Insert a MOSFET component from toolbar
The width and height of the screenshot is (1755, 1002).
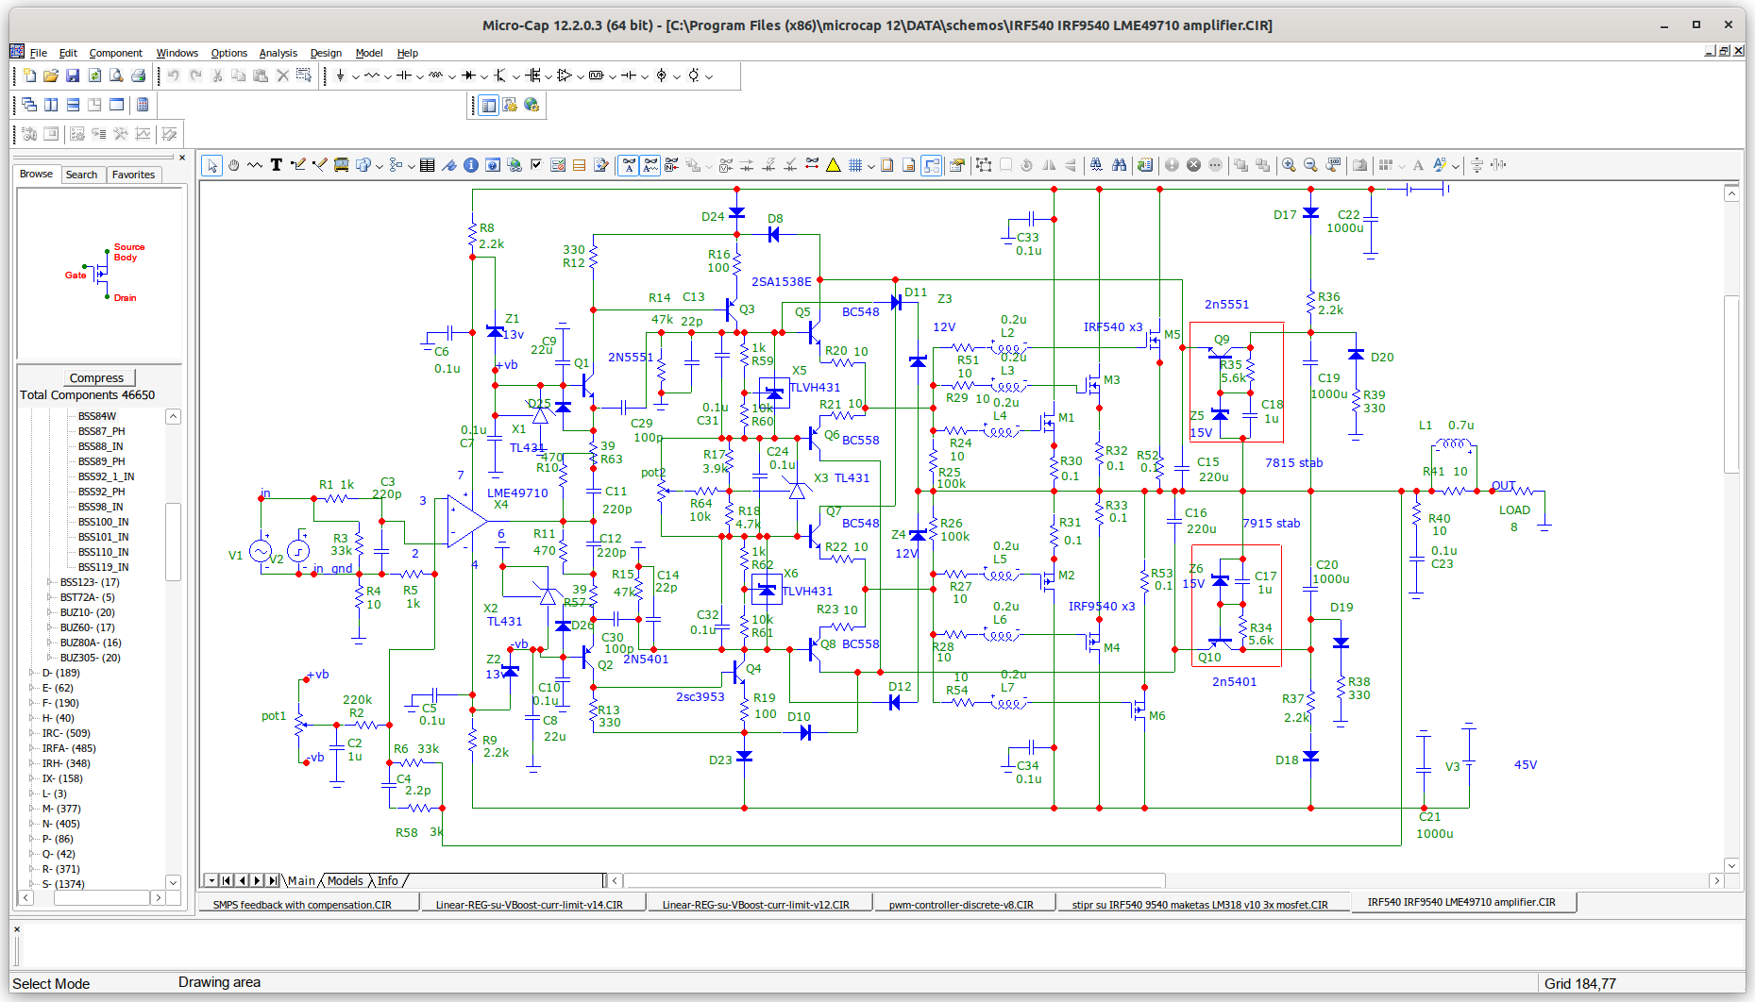pyautogui.click(x=532, y=75)
